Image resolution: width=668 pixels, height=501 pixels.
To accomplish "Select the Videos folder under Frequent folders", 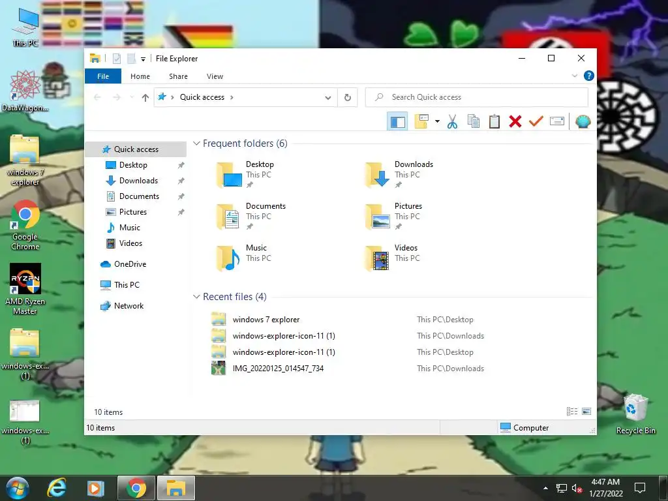I will 392,258.
